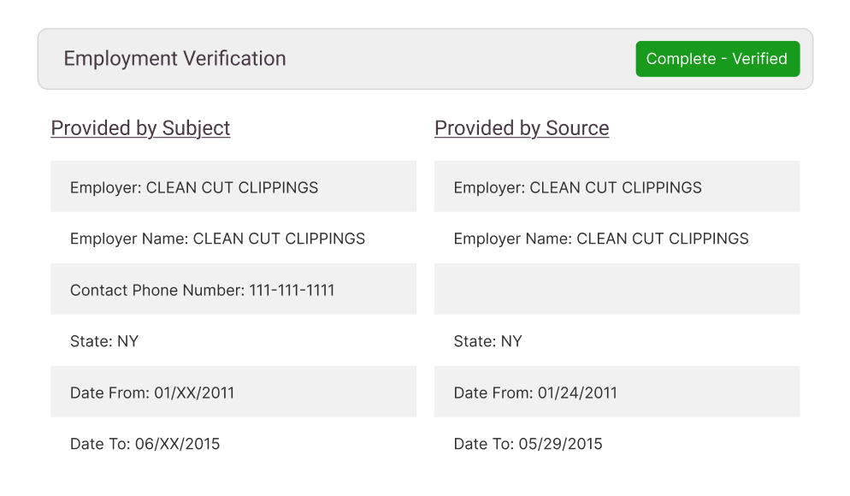Image resolution: width=850 pixels, height=496 pixels.
Task: Select the date value 05/29/2015
Action: (561, 444)
